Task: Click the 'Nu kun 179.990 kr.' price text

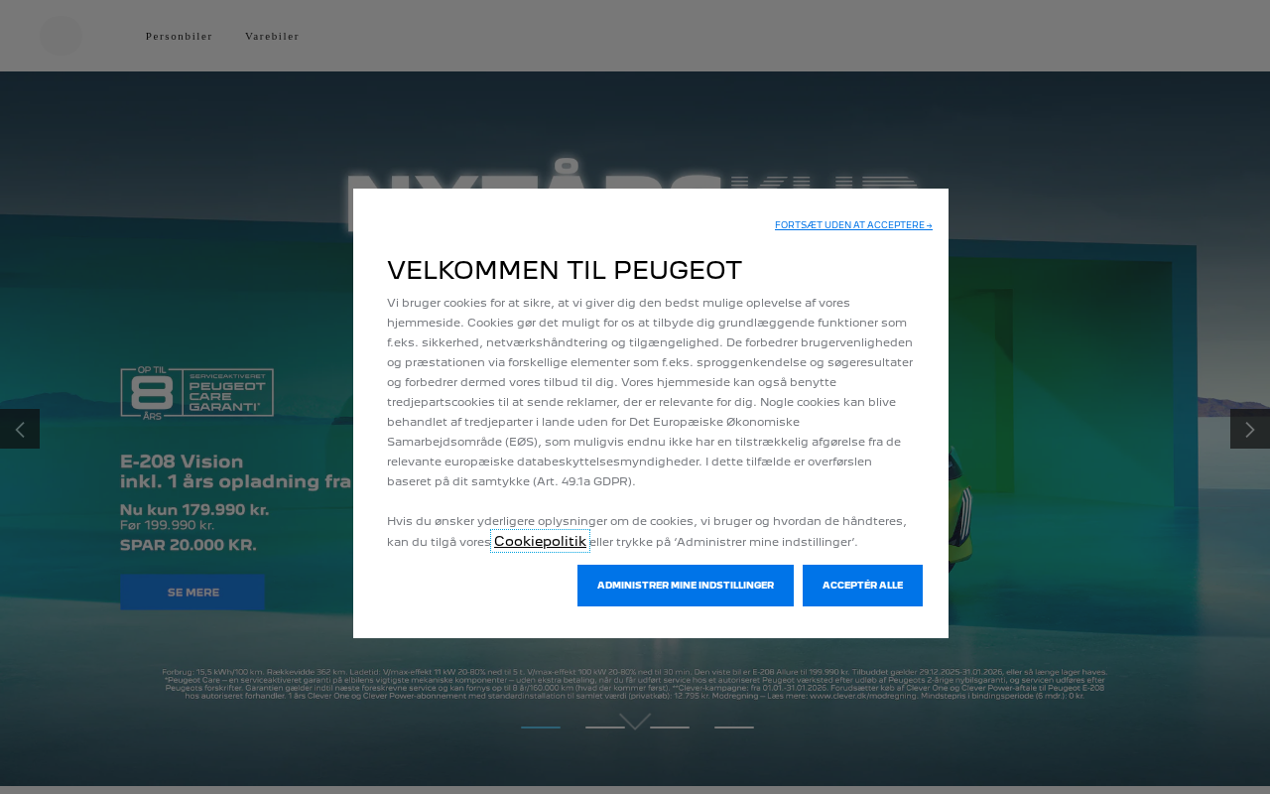Action: (x=194, y=510)
